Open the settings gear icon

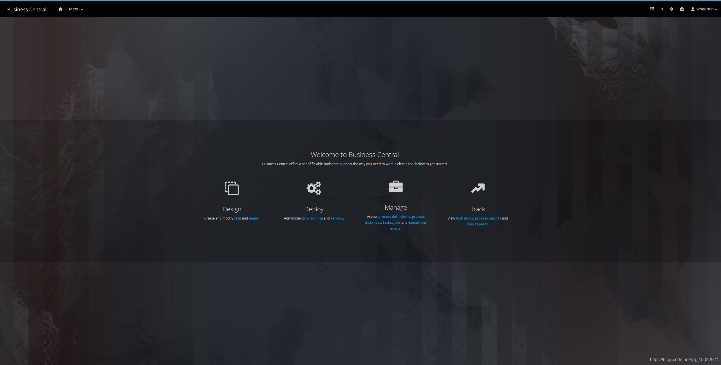click(x=672, y=9)
